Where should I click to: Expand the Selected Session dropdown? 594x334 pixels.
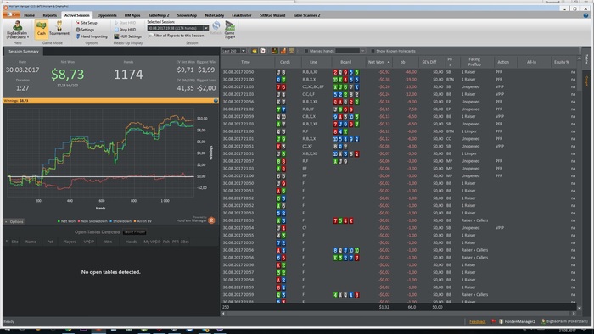tap(206, 28)
